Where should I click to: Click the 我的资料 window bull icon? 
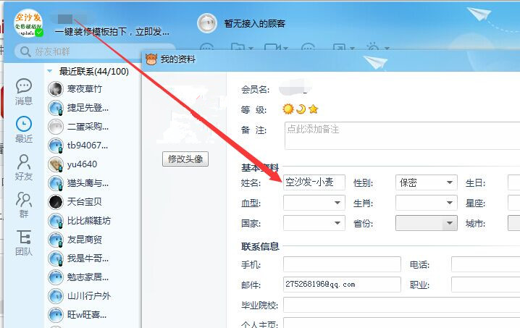click(x=151, y=59)
